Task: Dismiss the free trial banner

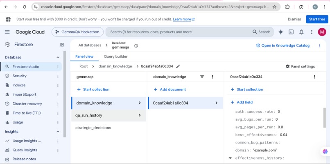Action: pos(294,19)
